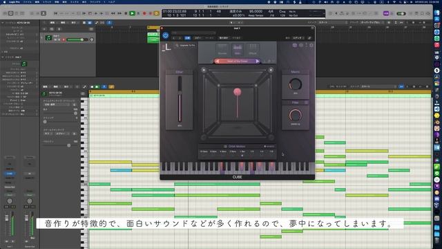
Task: Click the pink orb in the cube
Action: (x=238, y=91)
